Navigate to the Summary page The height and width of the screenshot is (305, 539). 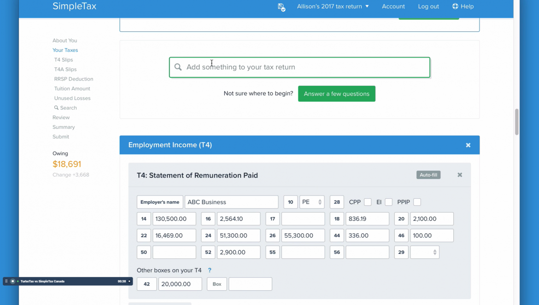[x=64, y=127]
